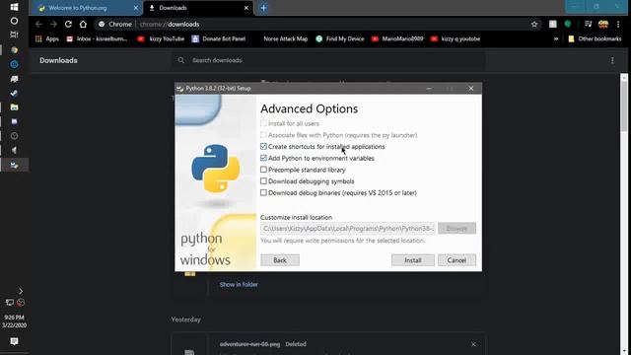Close the Python 3.8.2 Setup dialog
631x355 pixels.
(x=471, y=88)
